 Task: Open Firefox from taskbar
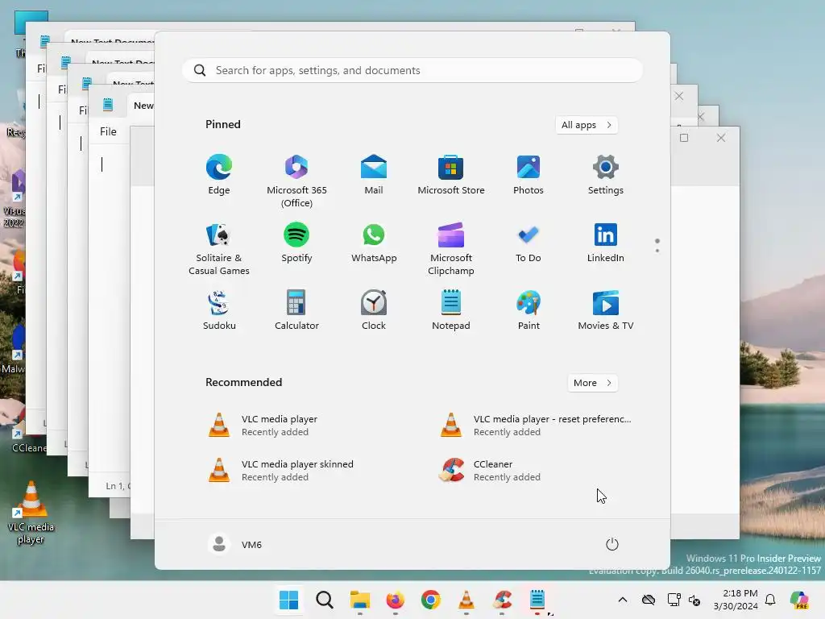coord(395,600)
